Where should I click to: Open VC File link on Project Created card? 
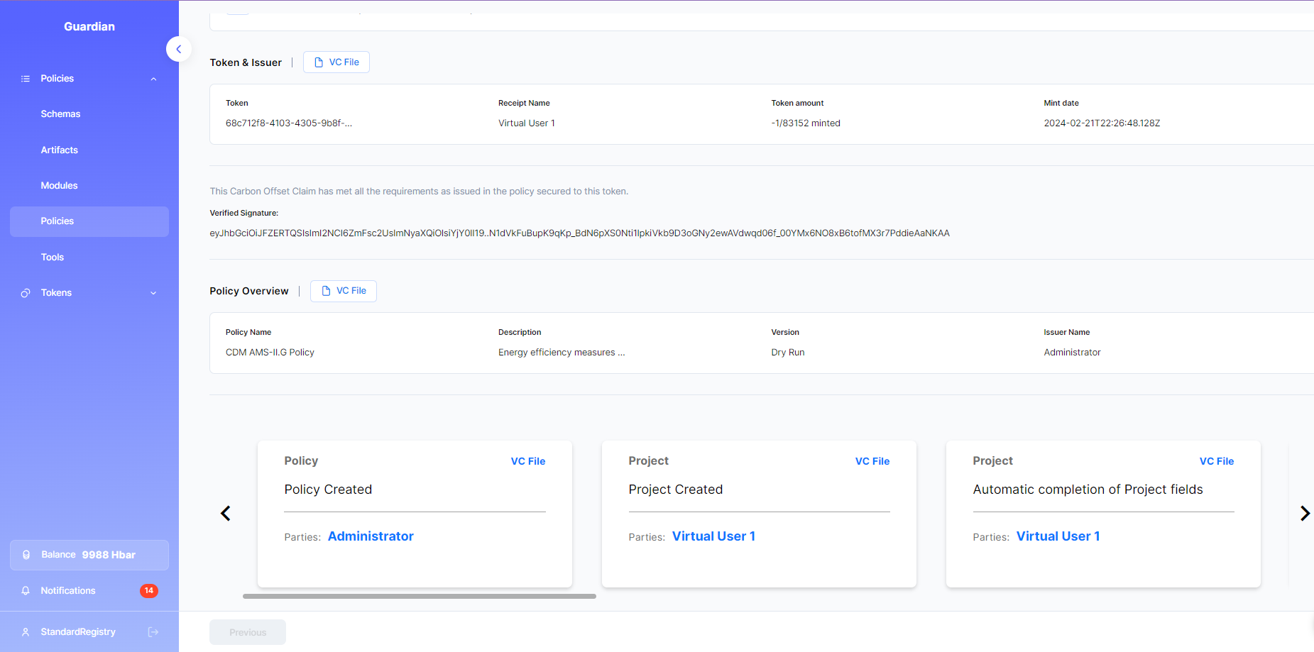872,461
